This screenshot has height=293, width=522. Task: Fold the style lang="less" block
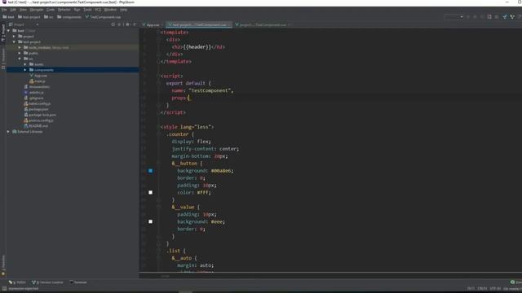point(159,127)
